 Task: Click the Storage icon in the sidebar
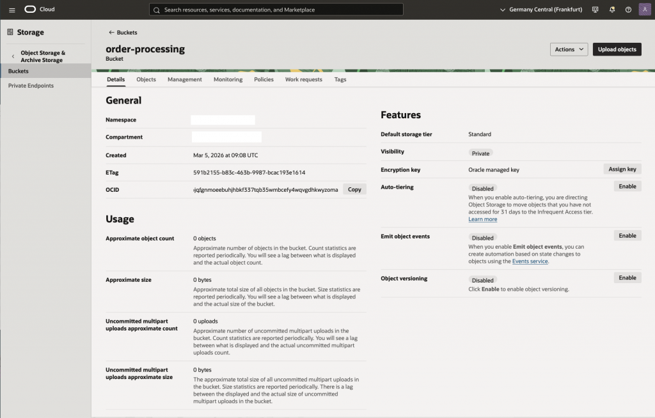click(x=10, y=32)
